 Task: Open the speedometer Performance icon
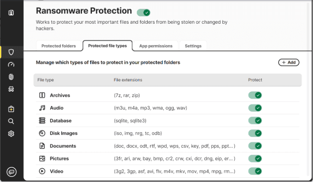point(11,65)
